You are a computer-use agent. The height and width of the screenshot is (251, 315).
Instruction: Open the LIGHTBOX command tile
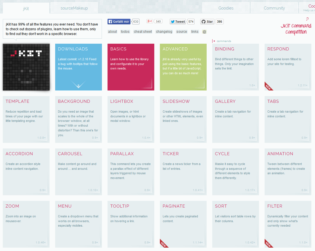tap(131, 119)
